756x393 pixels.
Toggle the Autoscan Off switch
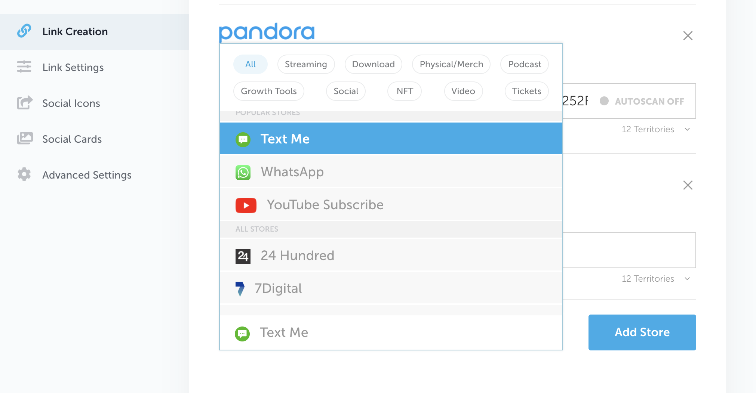pyautogui.click(x=604, y=101)
